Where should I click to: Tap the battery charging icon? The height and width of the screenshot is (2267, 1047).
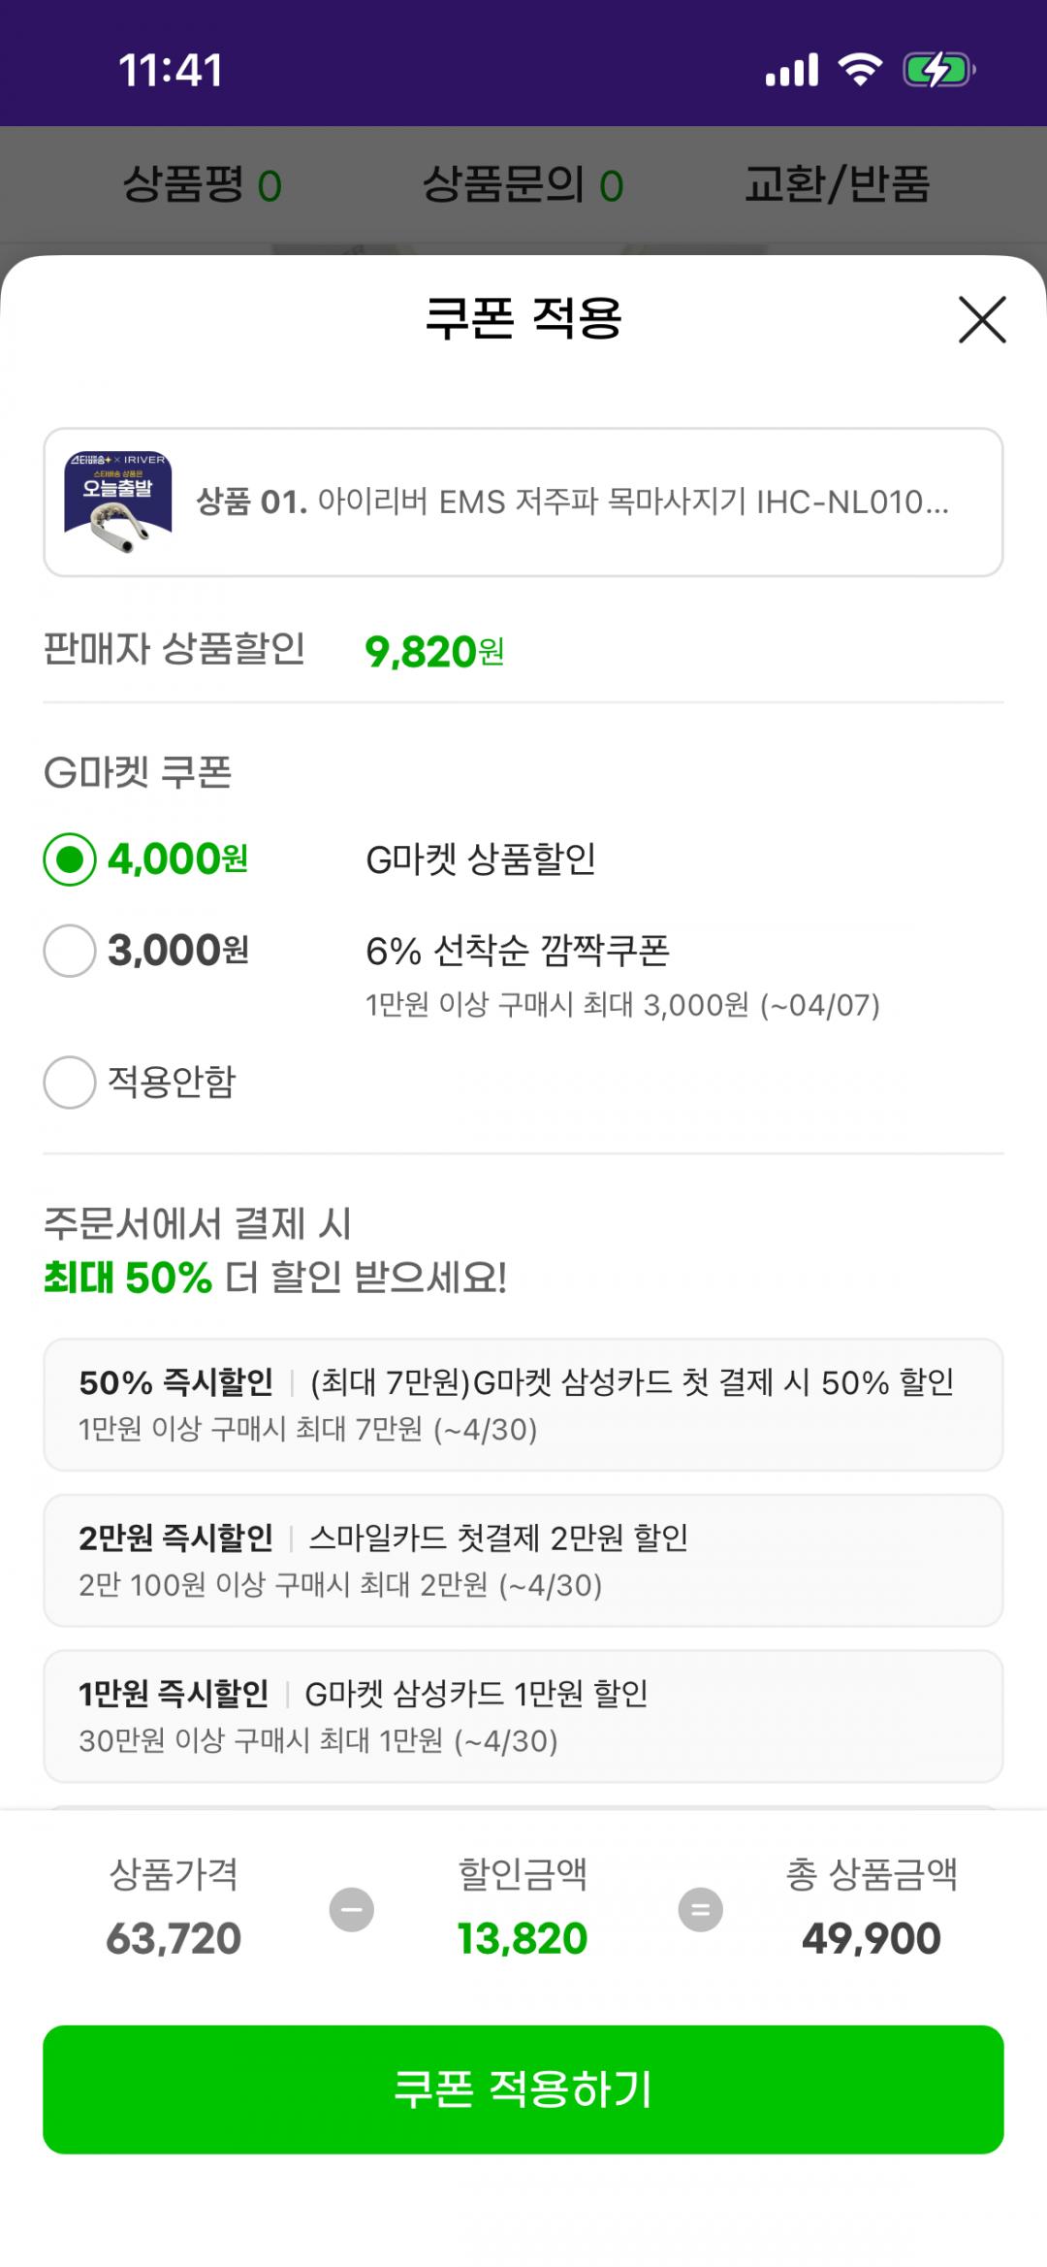pos(936,70)
